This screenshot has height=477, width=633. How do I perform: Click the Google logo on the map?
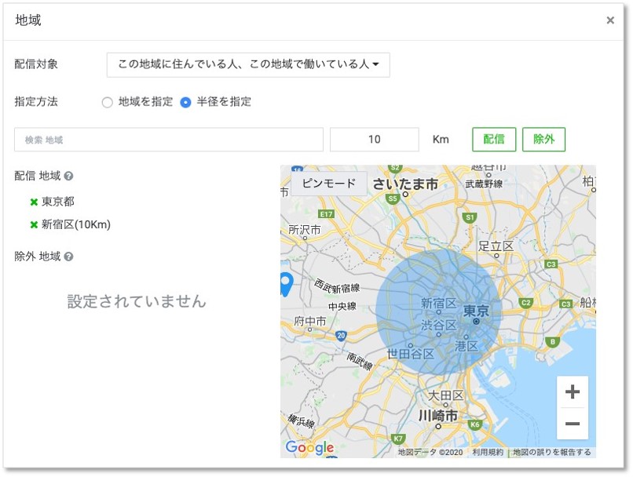[309, 448]
